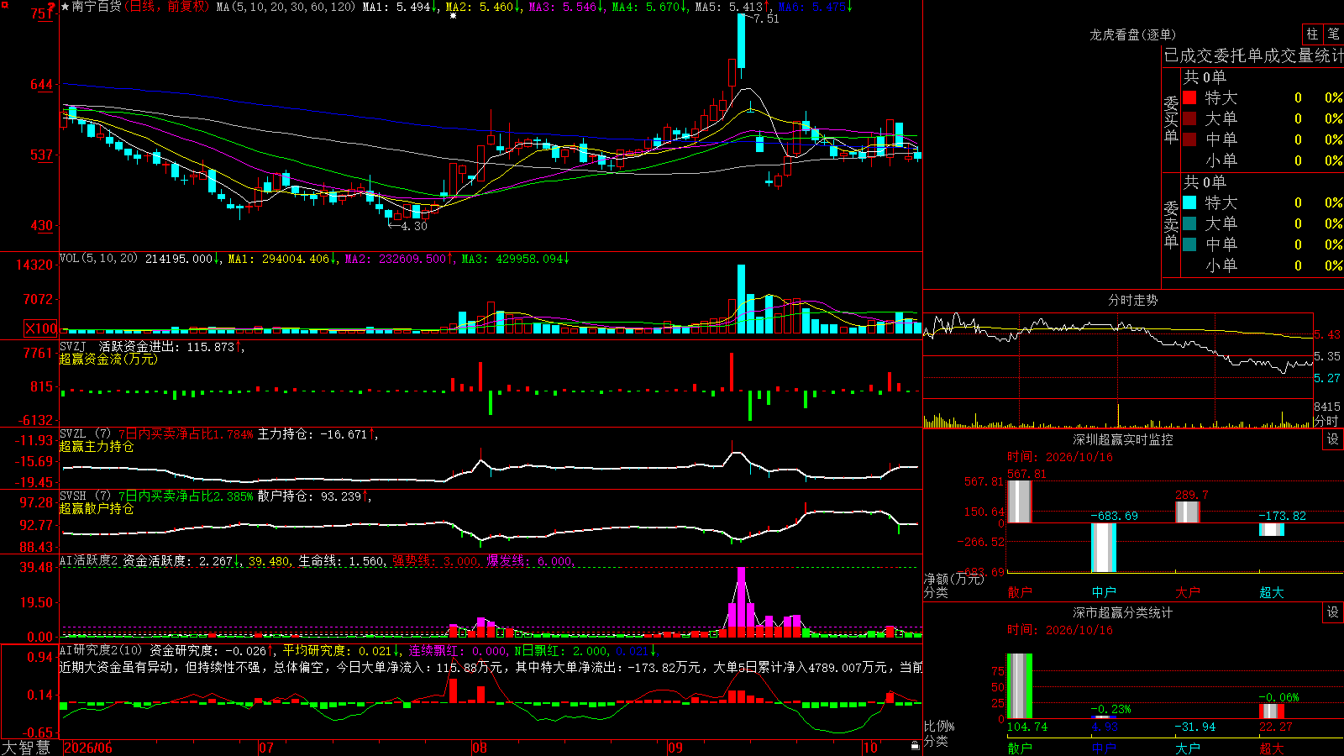
Task: Click the 分时走势 panel title
Action: [1133, 300]
